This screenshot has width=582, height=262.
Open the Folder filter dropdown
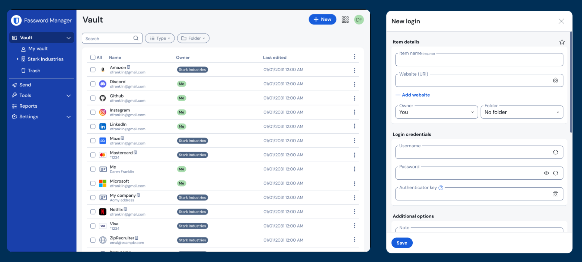[x=193, y=38]
